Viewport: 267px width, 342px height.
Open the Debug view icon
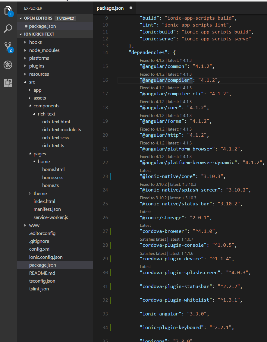pos(8,65)
